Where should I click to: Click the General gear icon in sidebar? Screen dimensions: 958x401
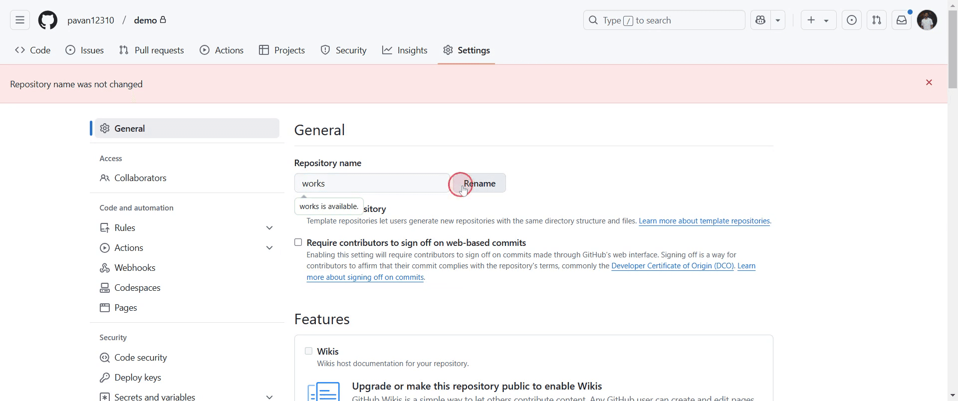105,128
